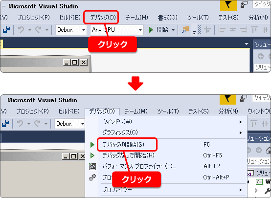The height and width of the screenshot is (198, 271).
Task: Click the feedback person icon in lower screenshot
Action: [244, 98]
